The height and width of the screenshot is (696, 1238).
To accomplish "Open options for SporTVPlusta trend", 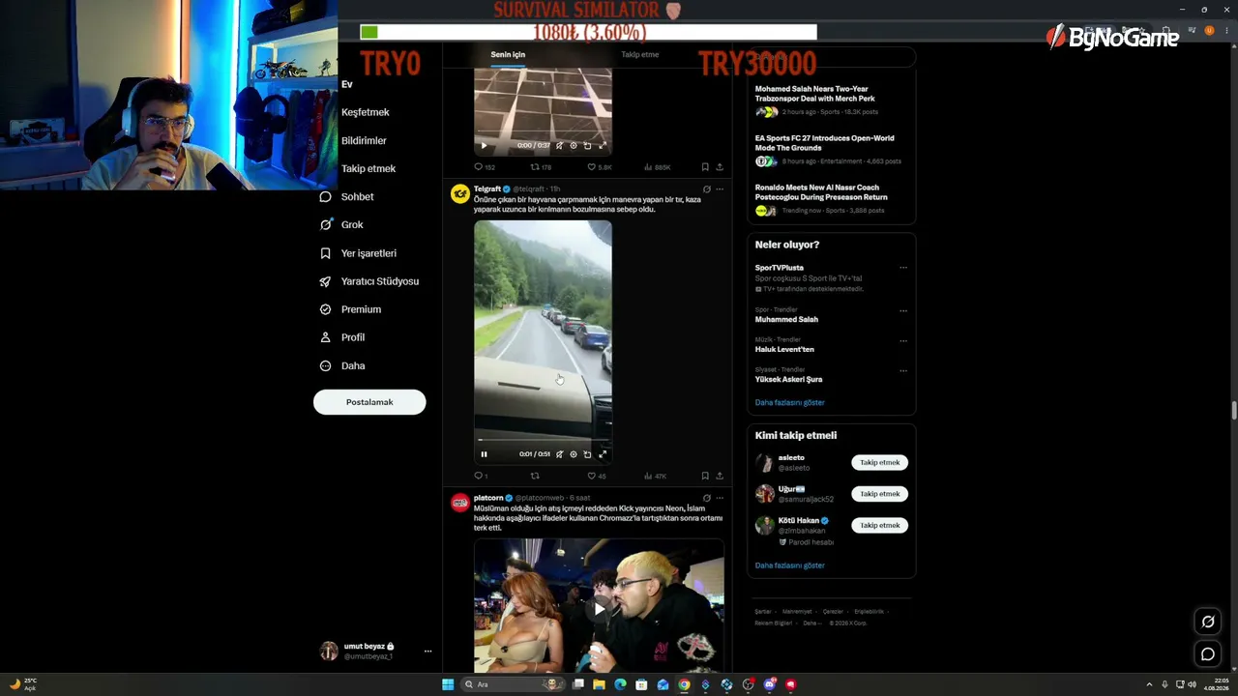I will [903, 268].
